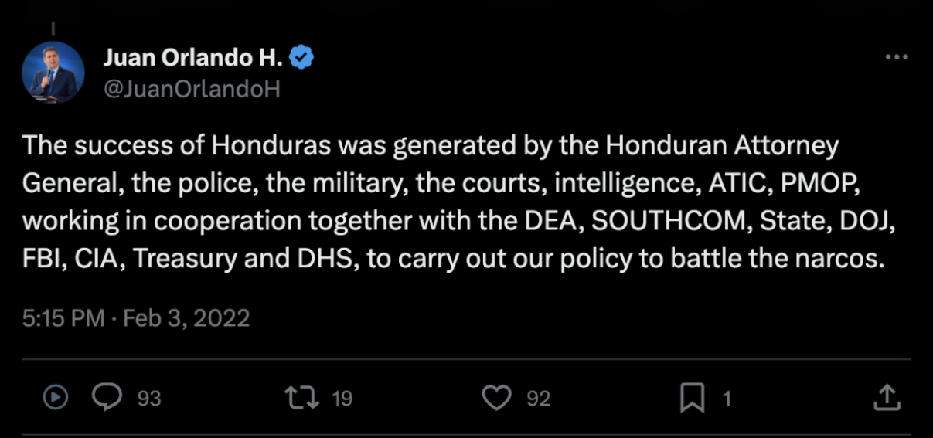Screen dimensions: 933x438
Task: Like the tweet with the heart icon
Action: pyautogui.click(x=496, y=397)
